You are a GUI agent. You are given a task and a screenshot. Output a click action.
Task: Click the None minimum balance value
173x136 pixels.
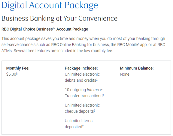click(125, 74)
